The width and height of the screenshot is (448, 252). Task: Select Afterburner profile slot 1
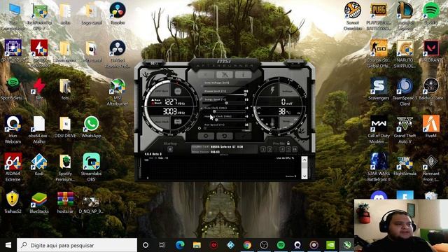pos(263,149)
